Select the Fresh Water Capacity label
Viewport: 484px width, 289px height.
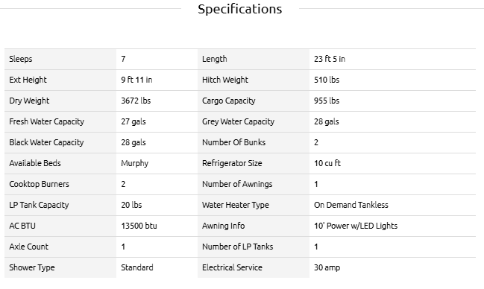point(46,121)
